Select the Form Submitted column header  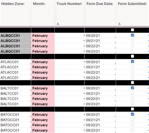click(132, 13)
